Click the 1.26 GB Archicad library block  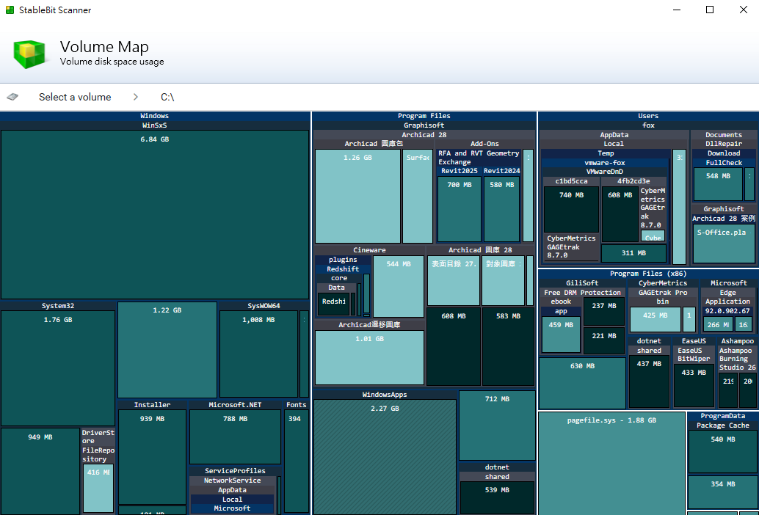point(357,196)
